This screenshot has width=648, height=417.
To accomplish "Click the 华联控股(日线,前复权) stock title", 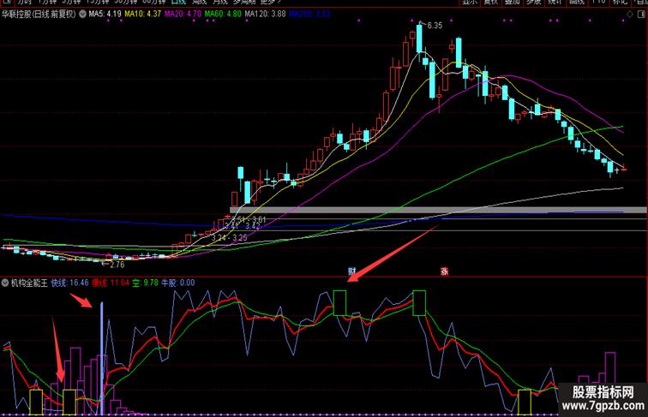I will pyautogui.click(x=39, y=14).
